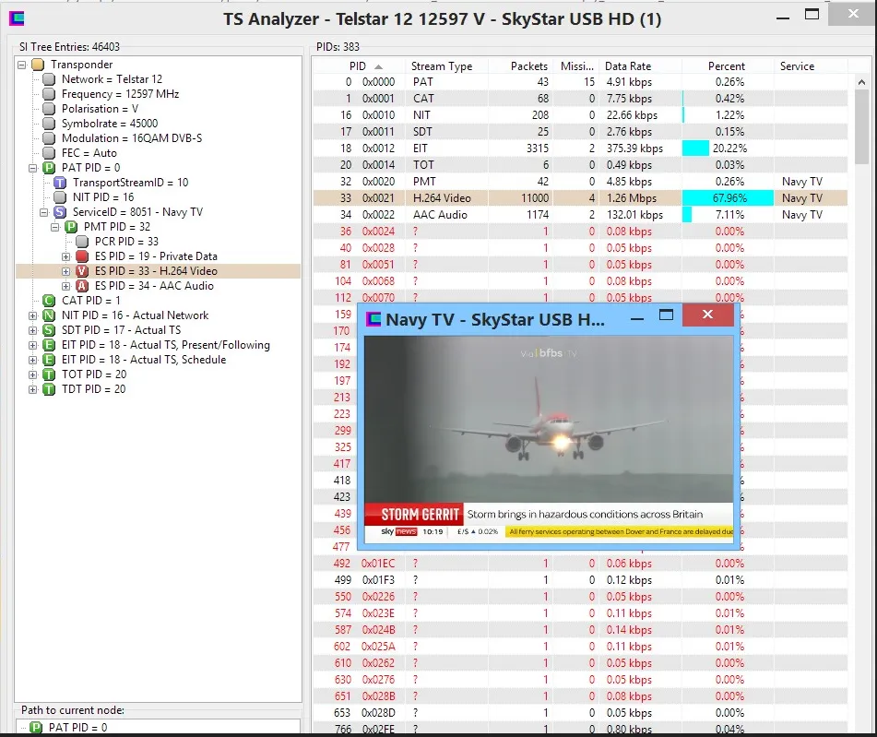Sort by the Data Rate column header
Viewport: 877px width, 737px height.
click(x=627, y=66)
